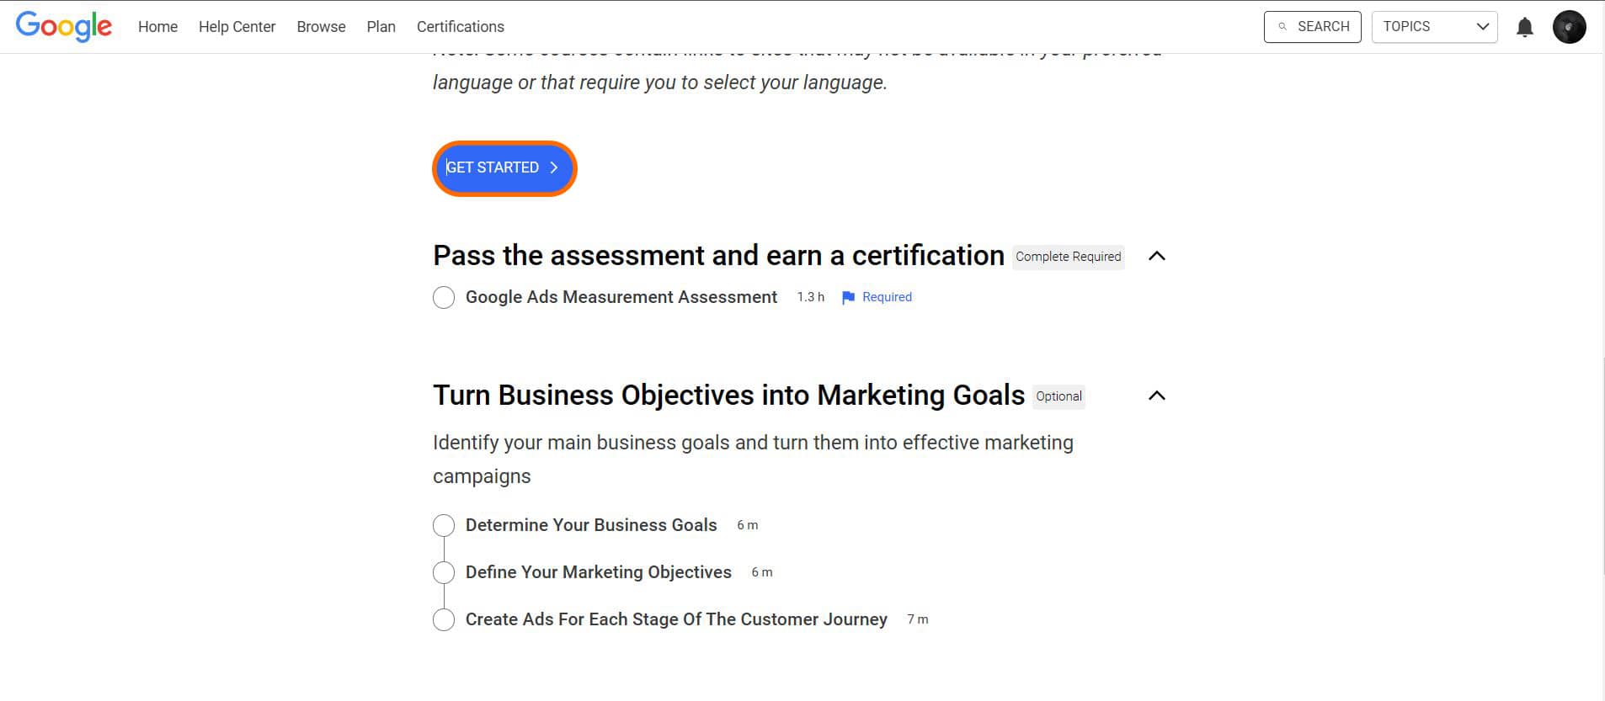The image size is (1605, 701).
Task: Mark Create Ads For Each Stage circle
Action: tap(444, 619)
